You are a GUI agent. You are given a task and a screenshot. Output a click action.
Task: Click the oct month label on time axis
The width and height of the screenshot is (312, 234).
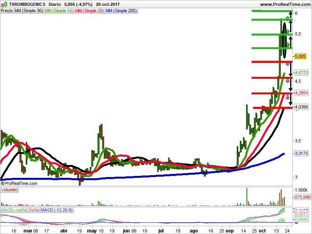(x=262, y=231)
